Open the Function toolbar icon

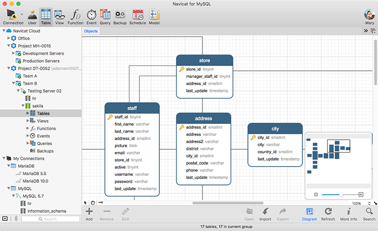[76, 17]
